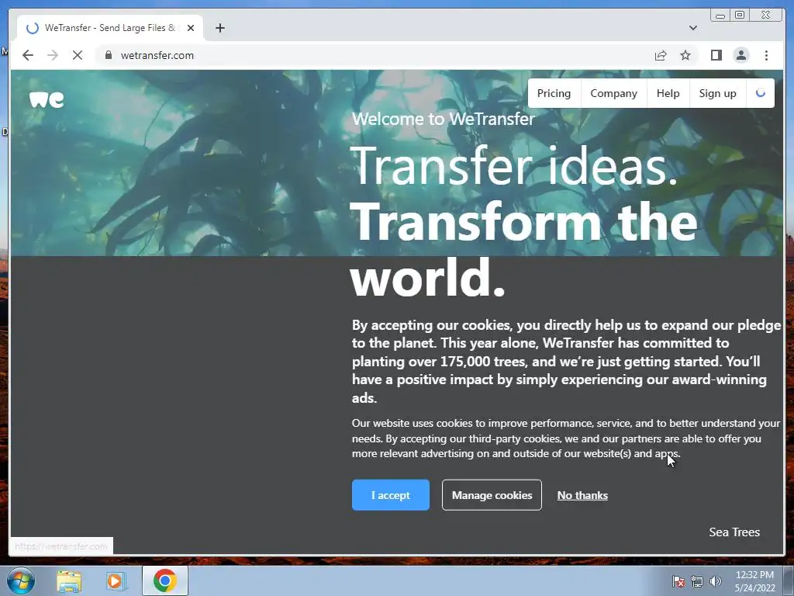Image resolution: width=794 pixels, height=596 pixels.
Task: Launch Windows Media Player from taskbar
Action: [x=116, y=580]
